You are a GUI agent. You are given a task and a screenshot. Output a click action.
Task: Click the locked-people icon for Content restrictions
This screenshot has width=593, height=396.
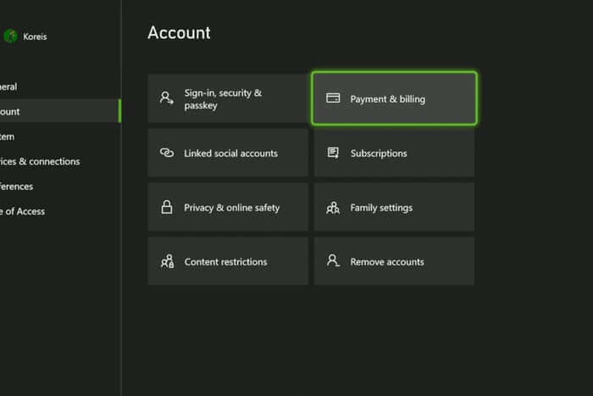click(167, 262)
